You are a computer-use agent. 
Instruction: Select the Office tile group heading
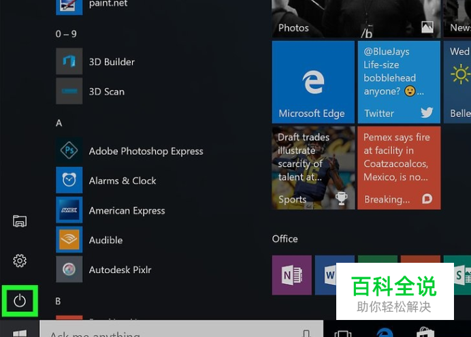click(x=285, y=239)
